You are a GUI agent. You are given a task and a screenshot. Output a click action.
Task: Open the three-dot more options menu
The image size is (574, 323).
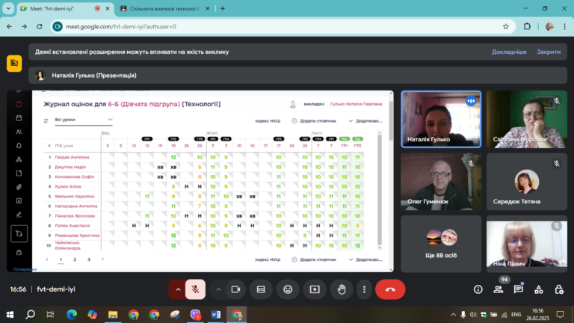364,289
